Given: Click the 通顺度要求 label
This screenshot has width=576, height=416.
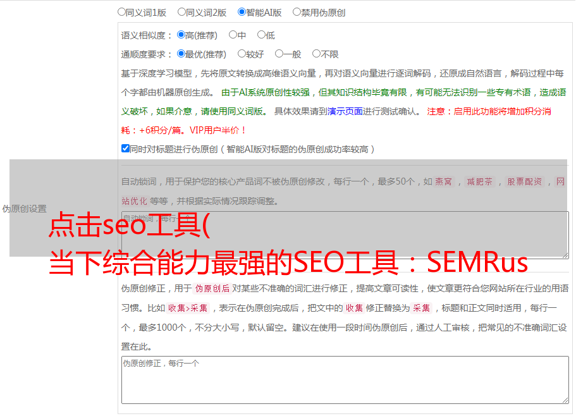Looking at the screenshot, I should click(147, 54).
